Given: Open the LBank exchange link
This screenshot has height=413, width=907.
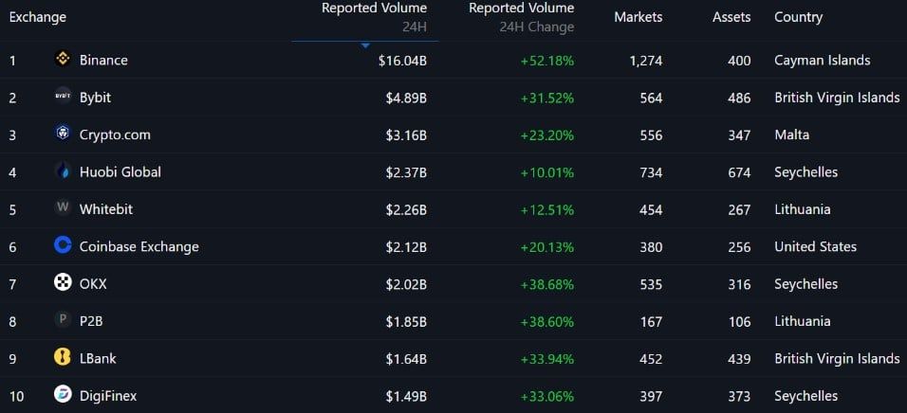Looking at the screenshot, I should (x=98, y=359).
